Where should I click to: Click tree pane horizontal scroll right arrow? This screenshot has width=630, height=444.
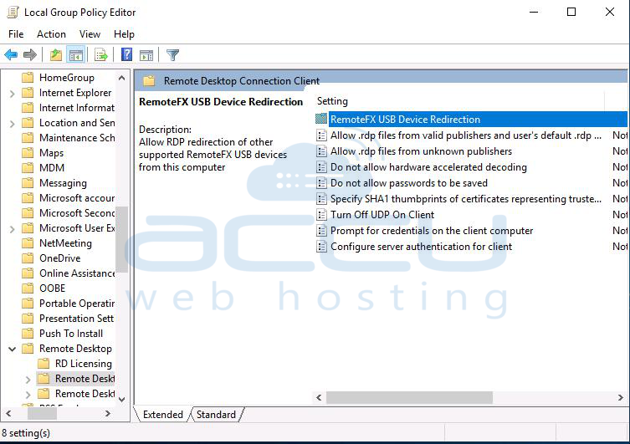point(108,413)
